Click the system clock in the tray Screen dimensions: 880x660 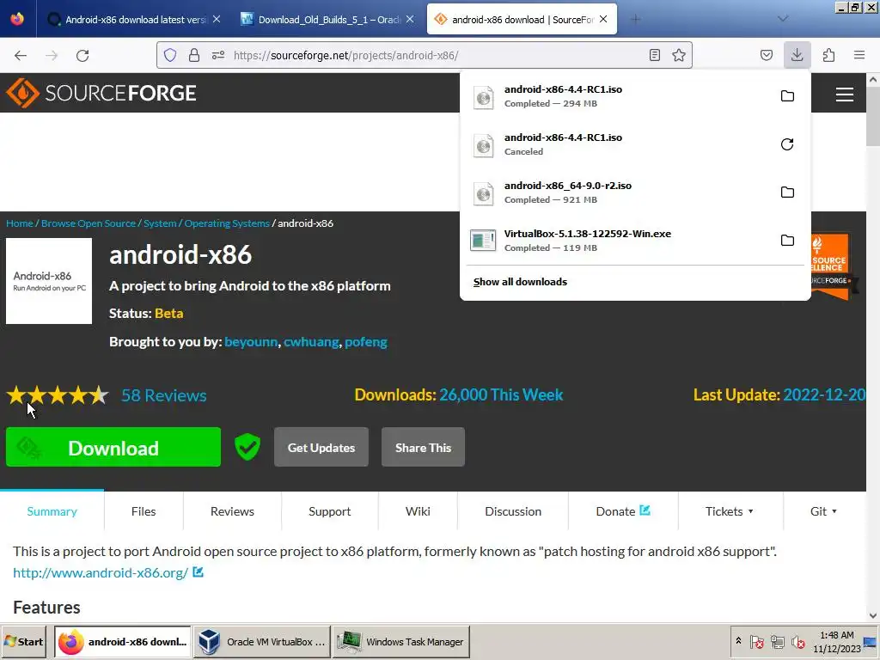point(836,641)
